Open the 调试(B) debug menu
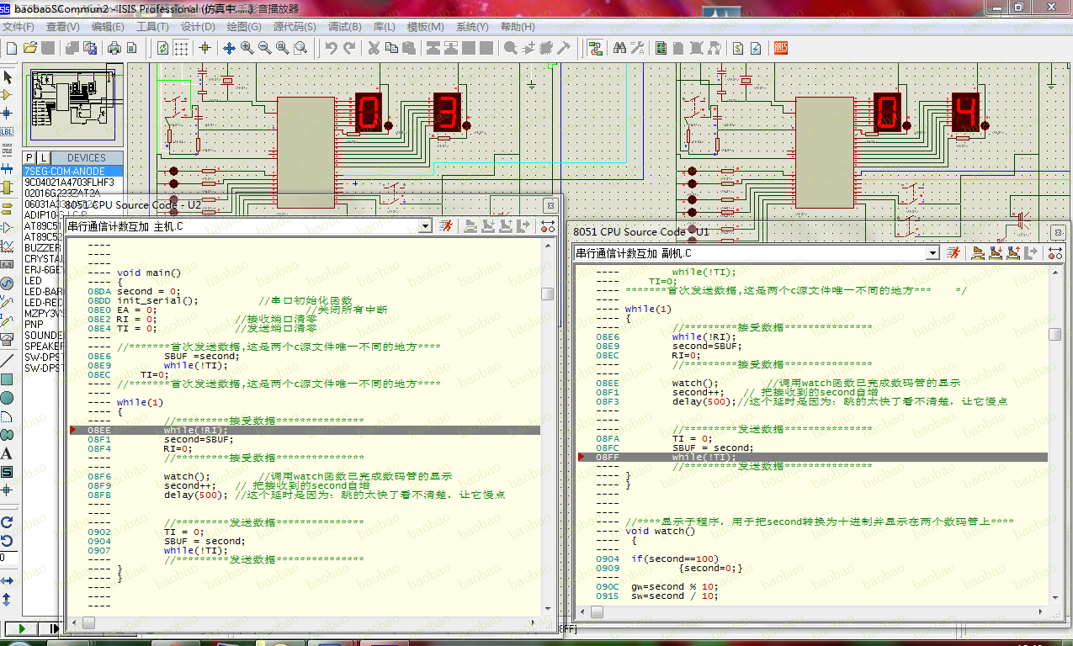 coord(343,27)
